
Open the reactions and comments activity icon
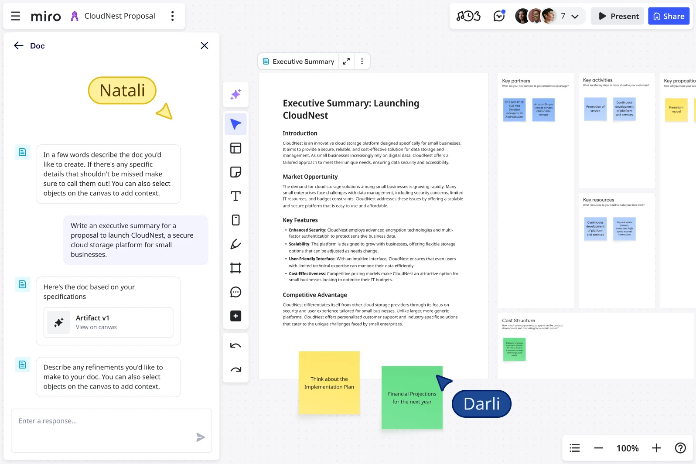[499, 16]
